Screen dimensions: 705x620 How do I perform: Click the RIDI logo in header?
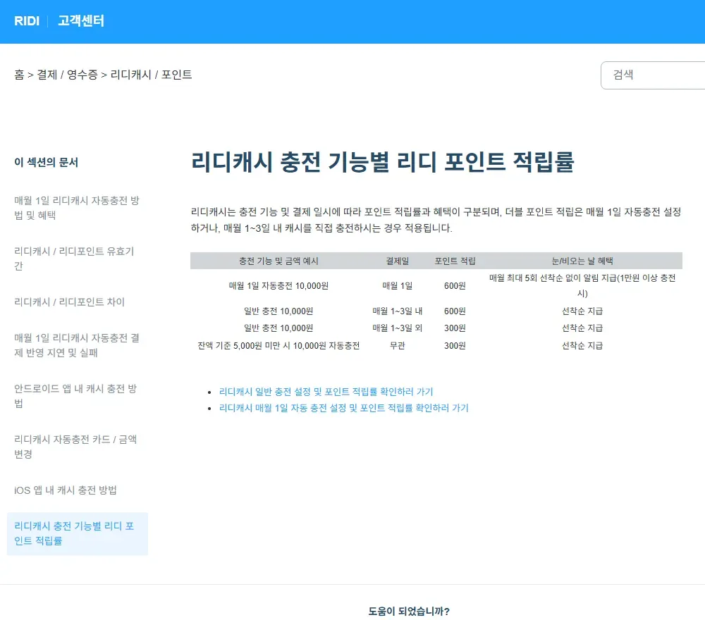click(x=27, y=21)
